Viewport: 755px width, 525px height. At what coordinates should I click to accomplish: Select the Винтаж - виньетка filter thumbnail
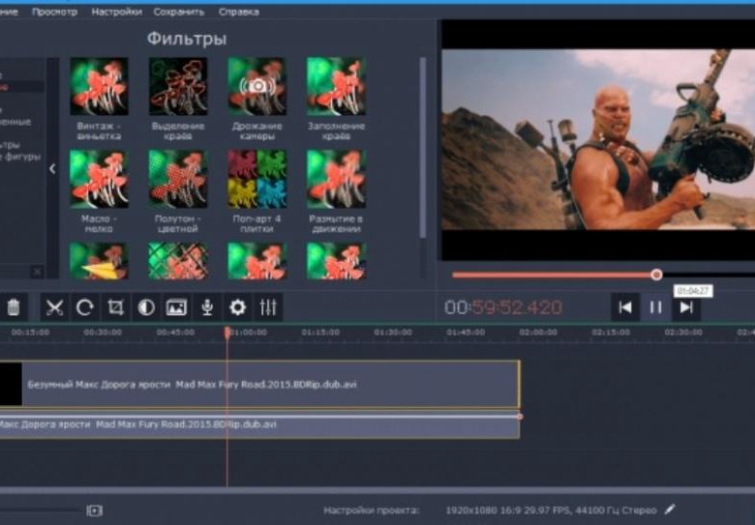tap(99, 87)
